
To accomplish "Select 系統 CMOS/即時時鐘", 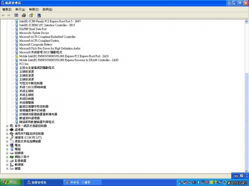I will point(33,87).
